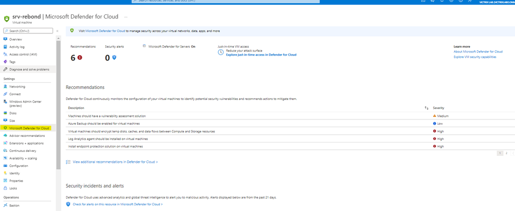Click the green shield VM icon near title

pos(7,19)
